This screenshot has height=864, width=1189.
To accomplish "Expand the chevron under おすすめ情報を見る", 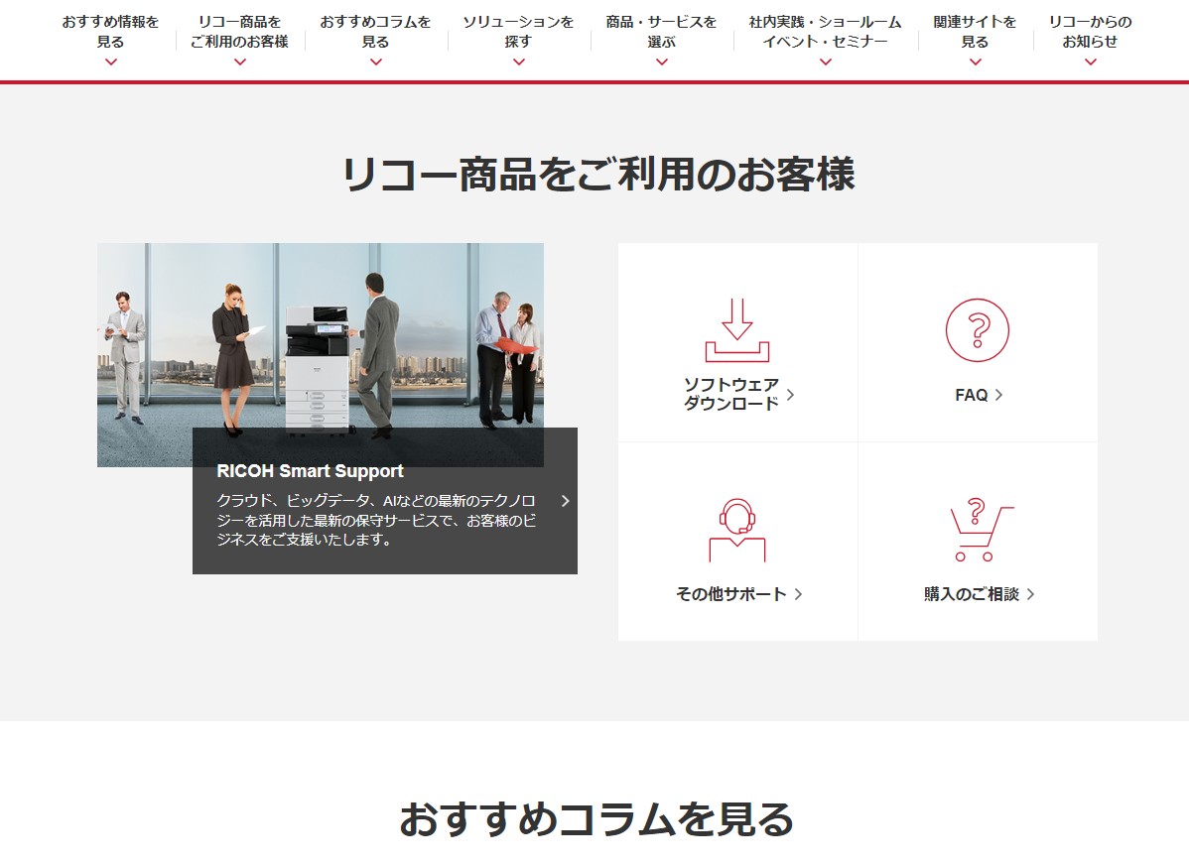I will click(x=111, y=62).
